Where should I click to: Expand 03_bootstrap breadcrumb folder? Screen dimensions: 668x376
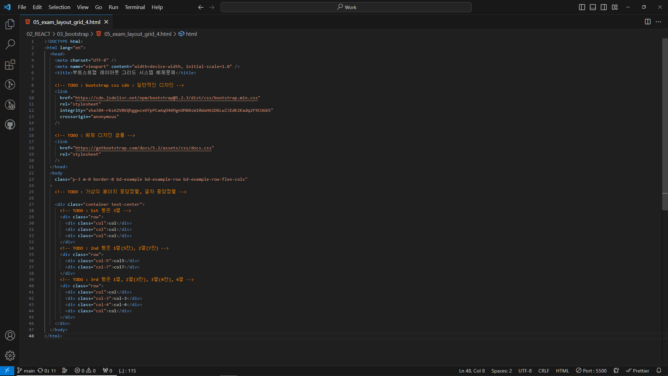coord(73,34)
